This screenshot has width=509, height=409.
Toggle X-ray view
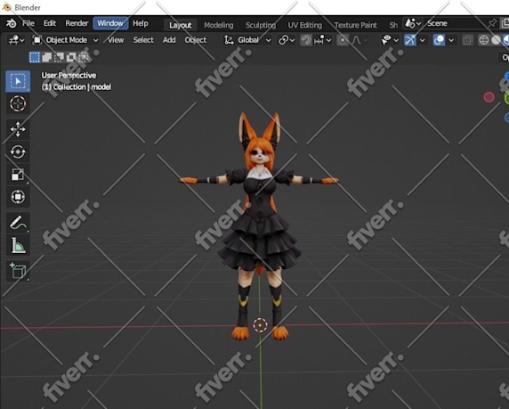pyautogui.click(x=467, y=40)
